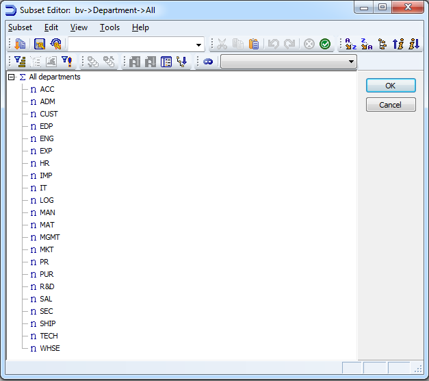Select the PUR element
Viewport: 429px width, 381px height.
[x=47, y=274]
